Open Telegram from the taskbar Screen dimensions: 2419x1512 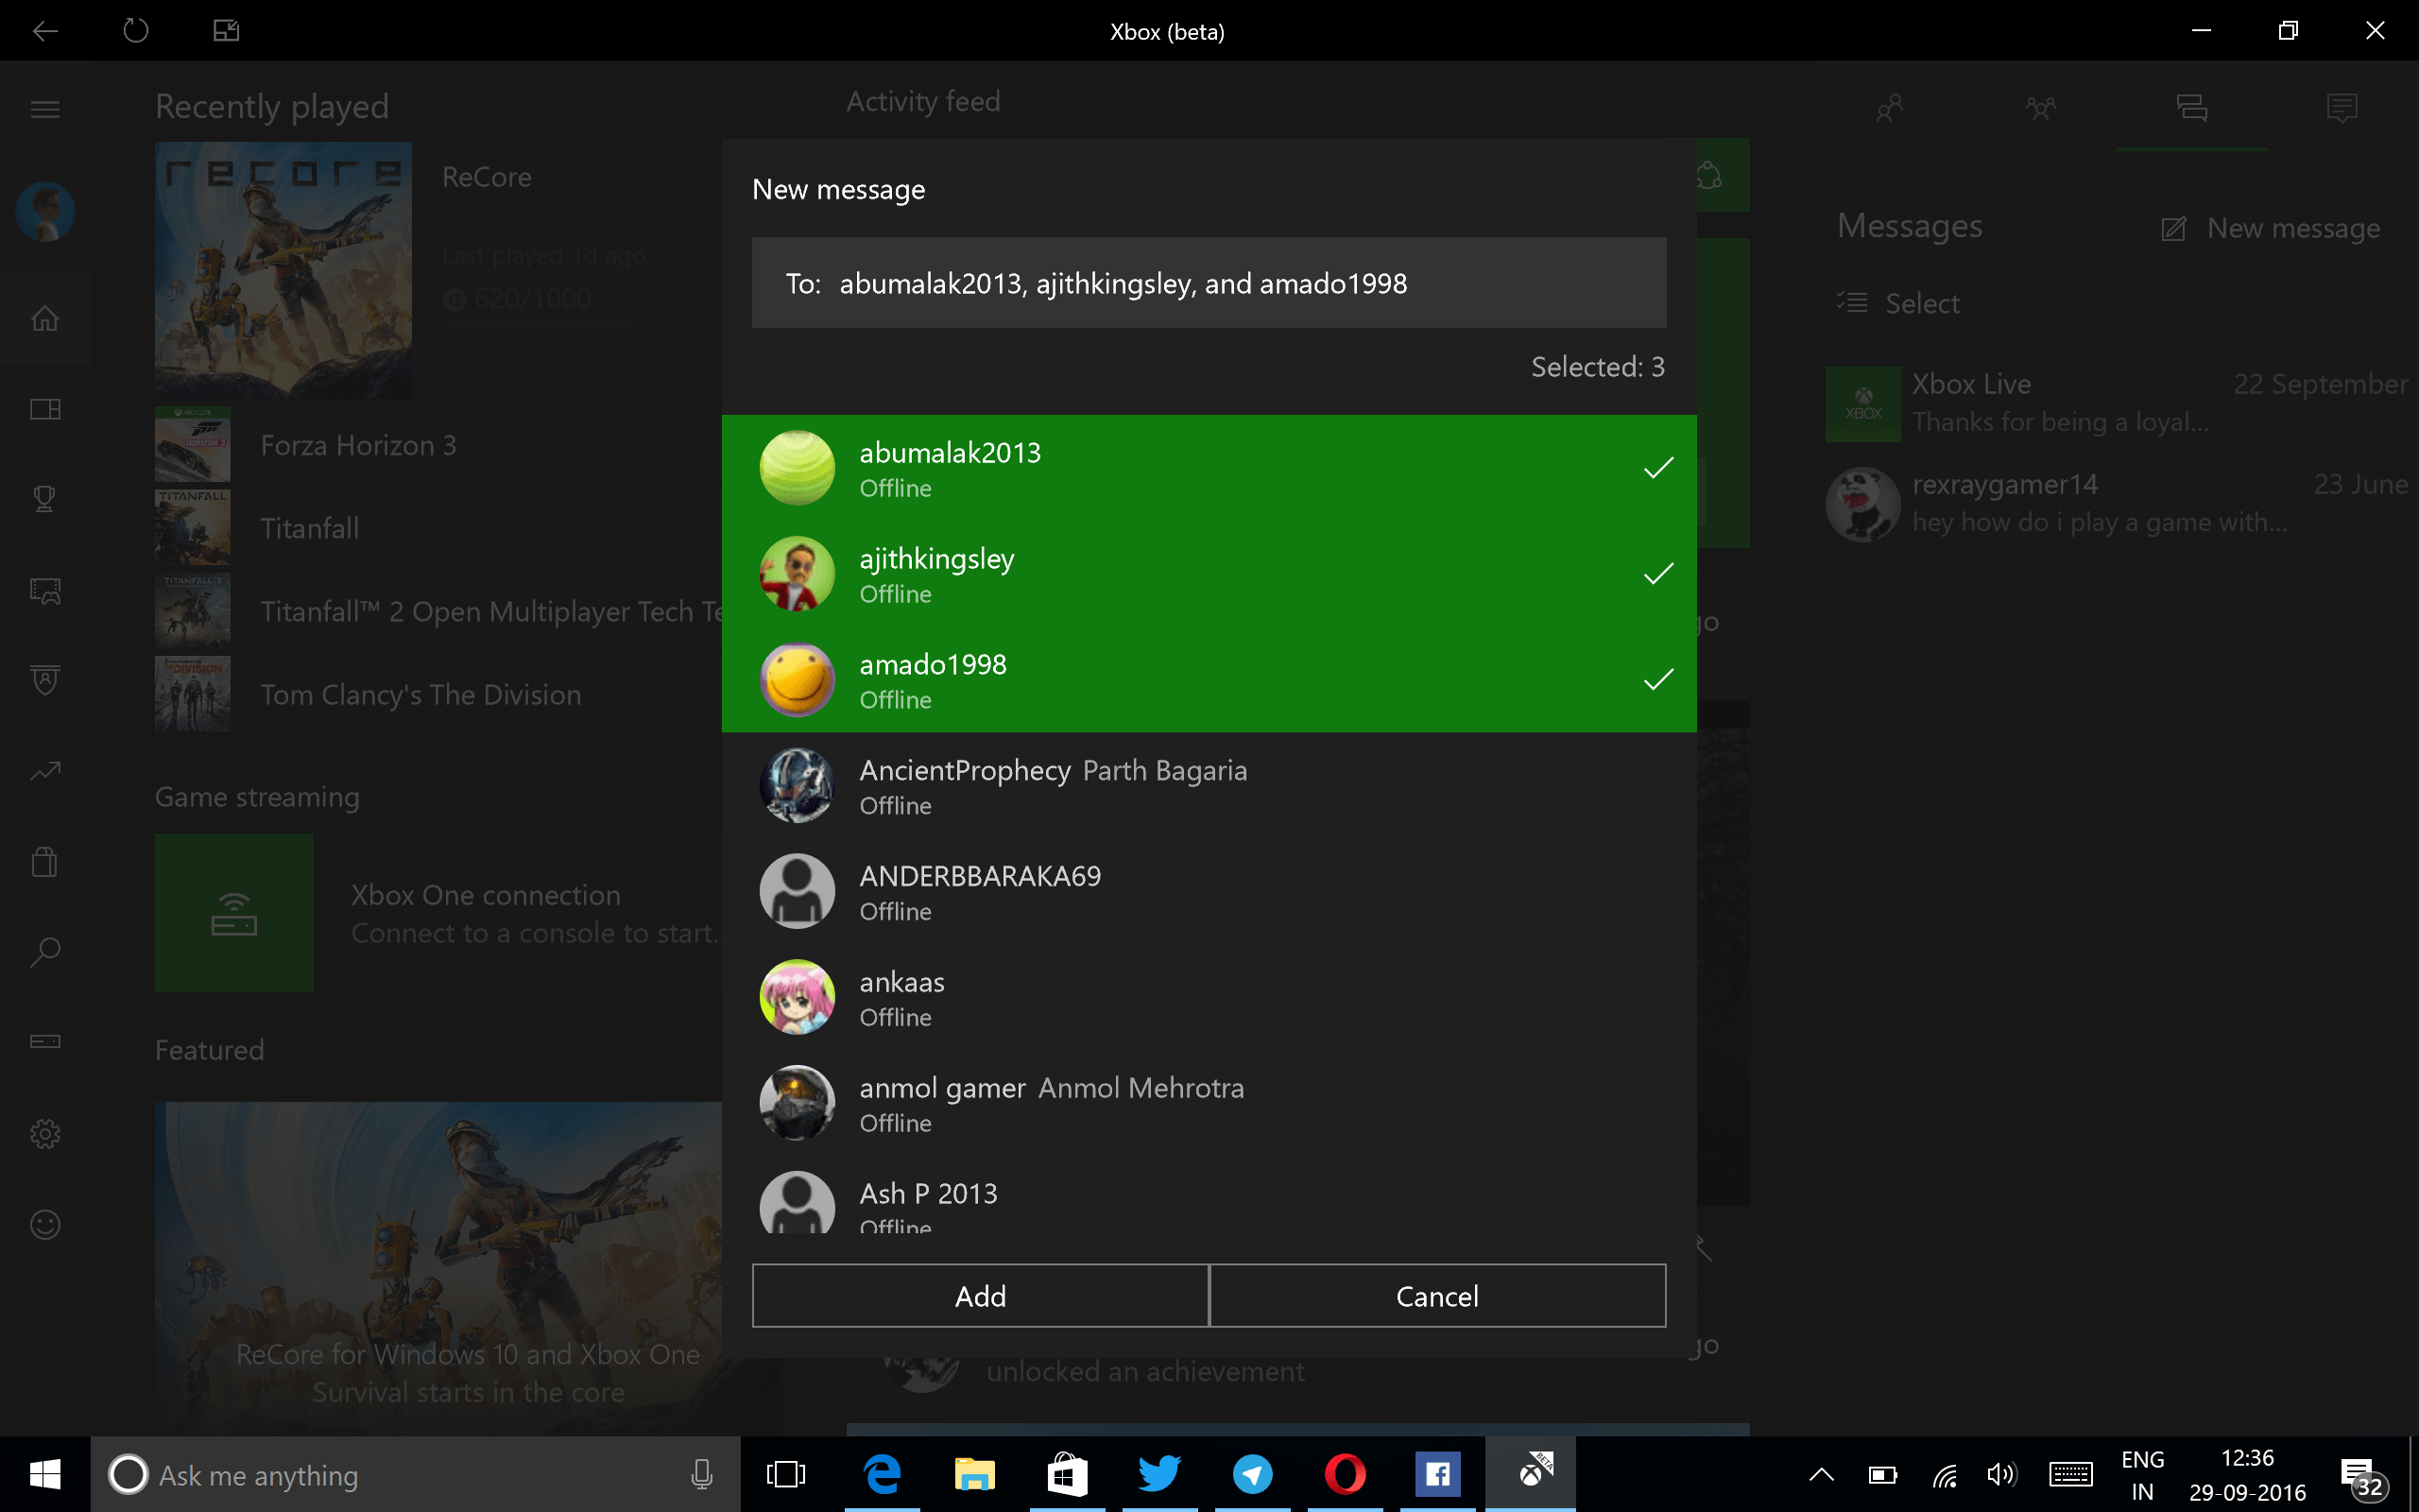coord(1252,1474)
